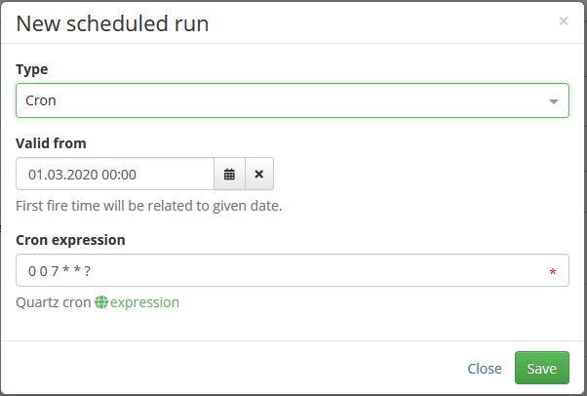Focus the Cron expression input field

click(293, 270)
